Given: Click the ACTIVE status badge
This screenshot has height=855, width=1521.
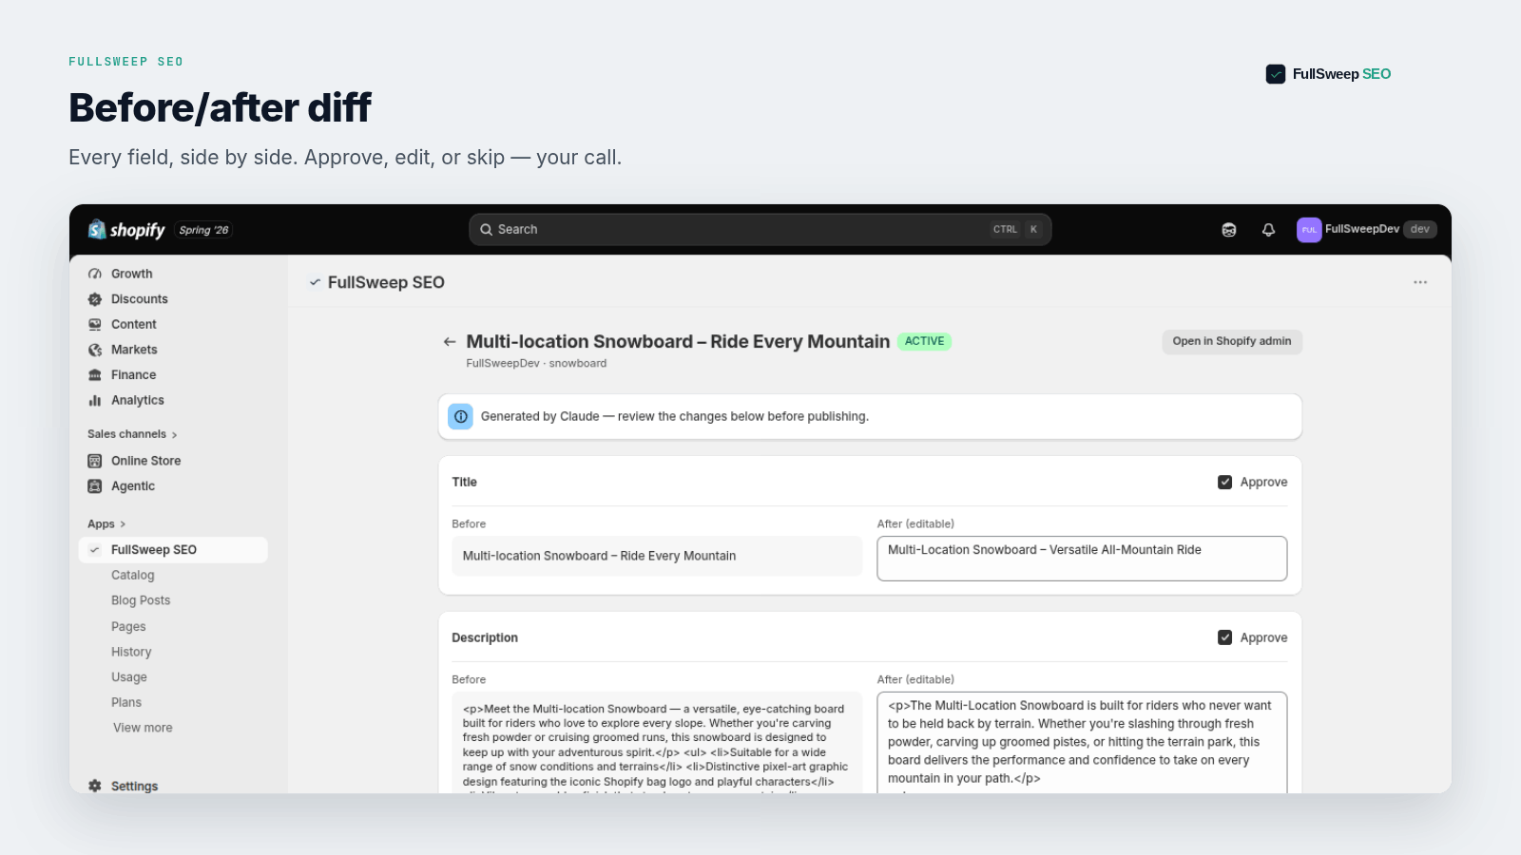Looking at the screenshot, I should (x=925, y=342).
